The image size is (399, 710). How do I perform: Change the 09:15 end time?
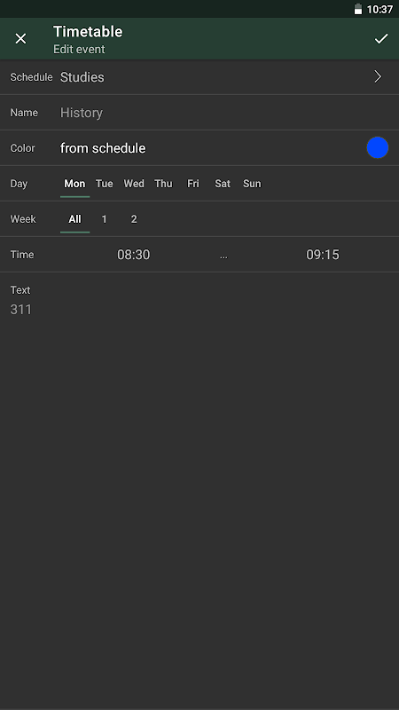point(323,255)
